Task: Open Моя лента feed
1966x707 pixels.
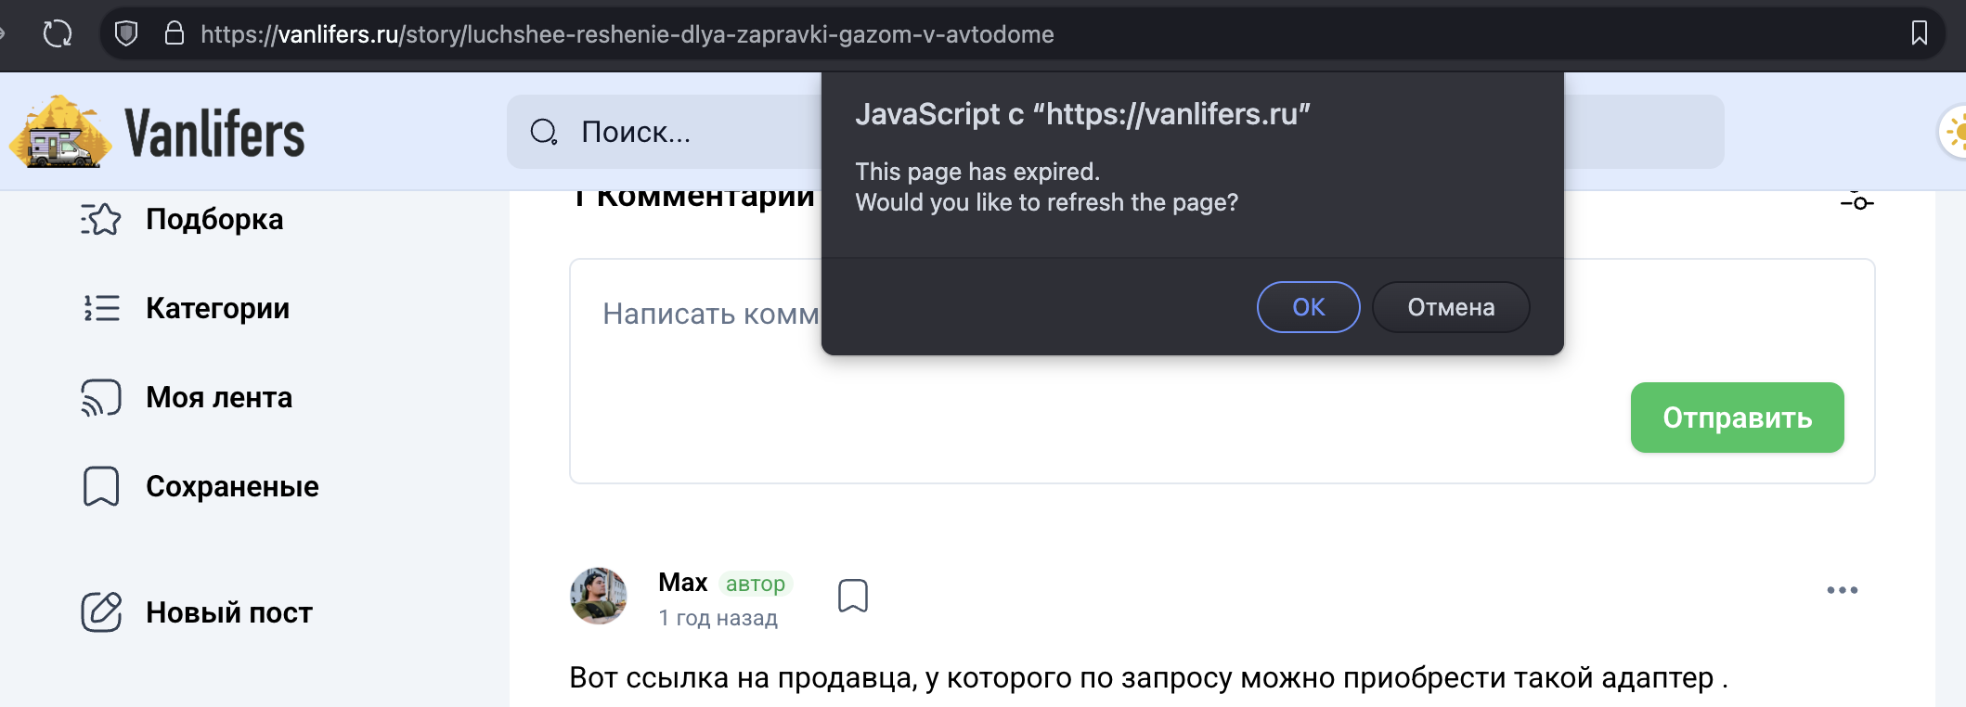Action: [x=218, y=397]
